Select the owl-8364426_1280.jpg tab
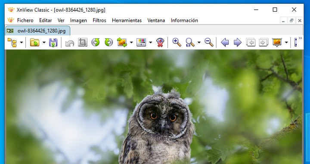 [38, 31]
